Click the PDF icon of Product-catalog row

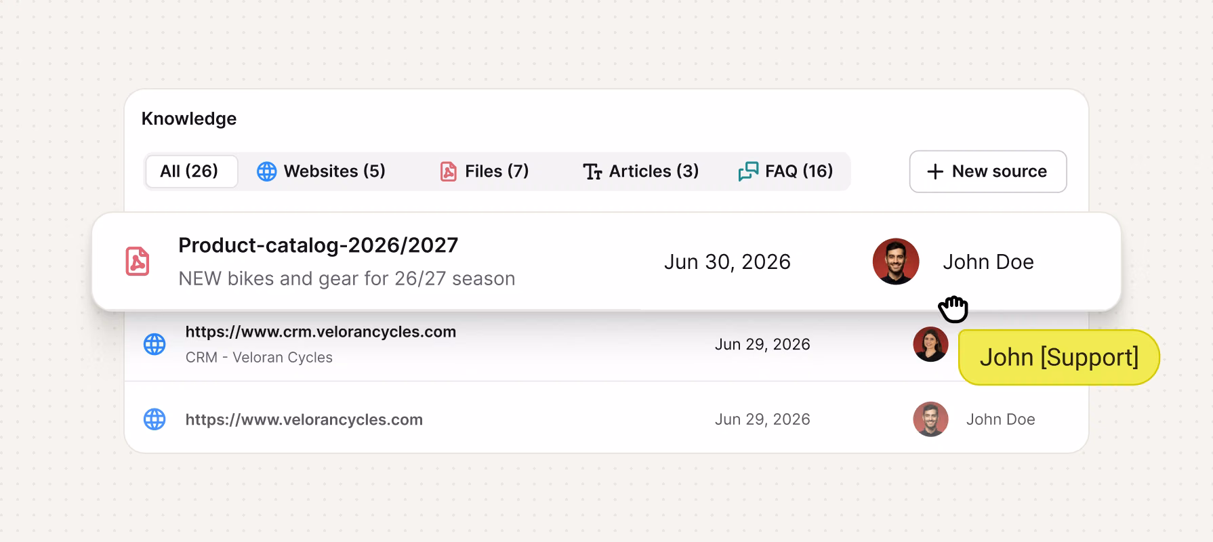coord(138,262)
